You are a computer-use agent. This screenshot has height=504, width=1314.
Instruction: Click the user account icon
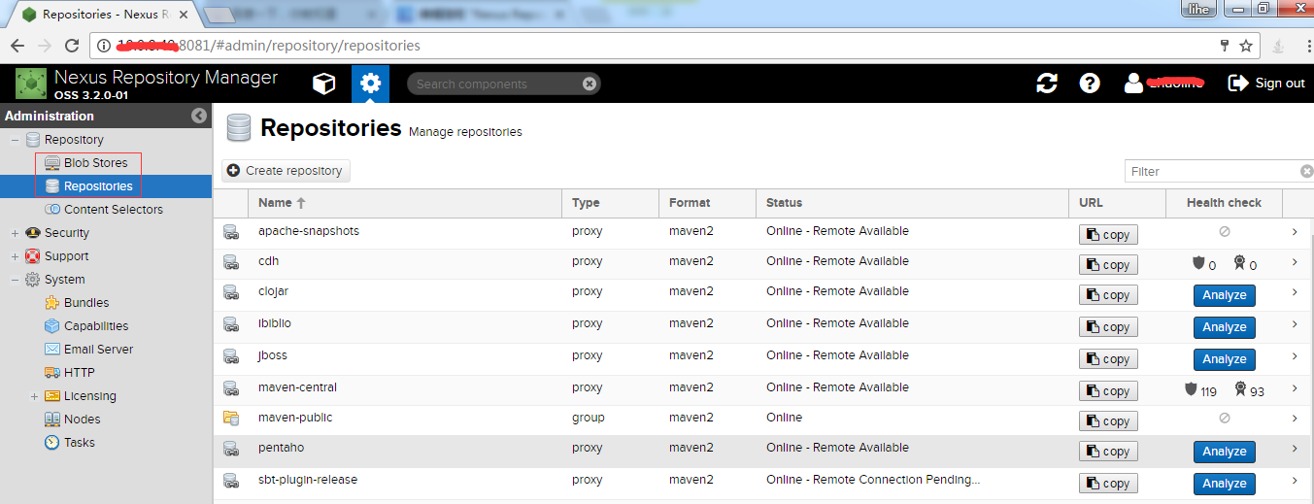pos(1133,84)
